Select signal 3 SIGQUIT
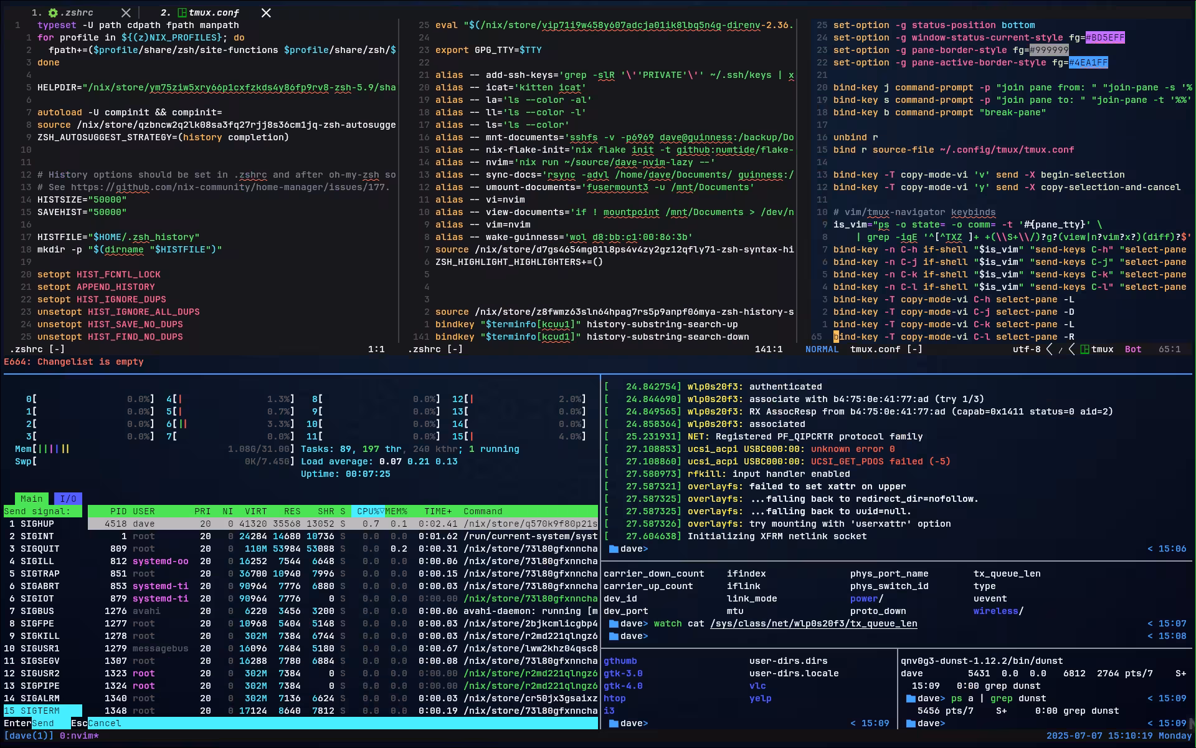 pyautogui.click(x=42, y=549)
